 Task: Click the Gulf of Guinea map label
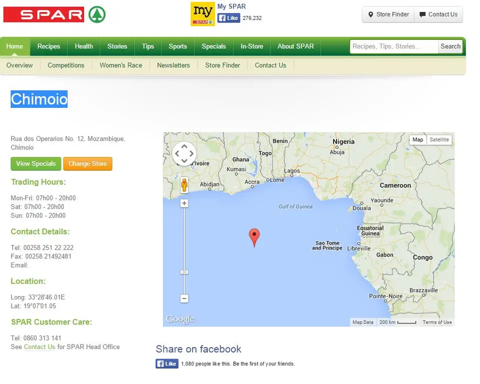pos(295,206)
